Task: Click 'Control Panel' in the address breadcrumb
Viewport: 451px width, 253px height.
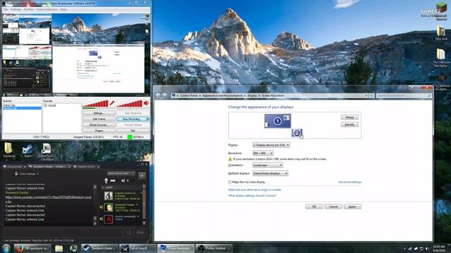Action: point(189,96)
